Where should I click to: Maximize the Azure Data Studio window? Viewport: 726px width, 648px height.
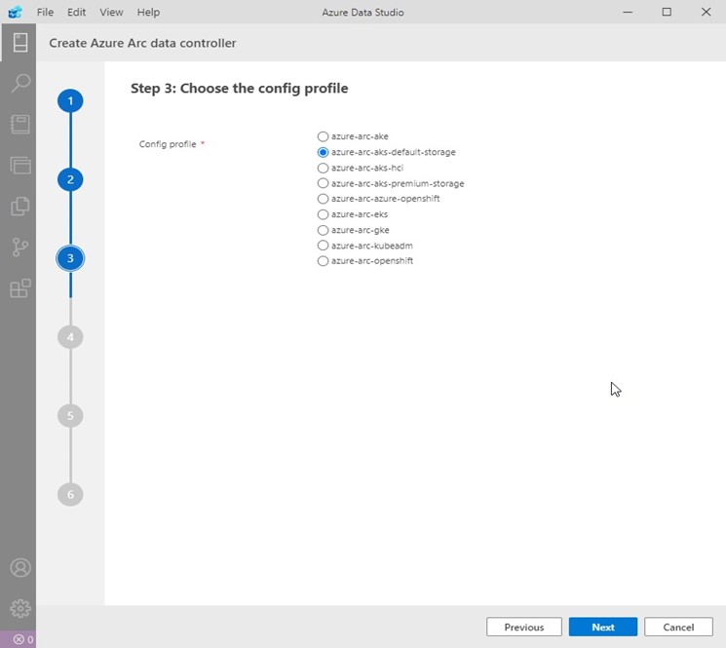pos(667,12)
